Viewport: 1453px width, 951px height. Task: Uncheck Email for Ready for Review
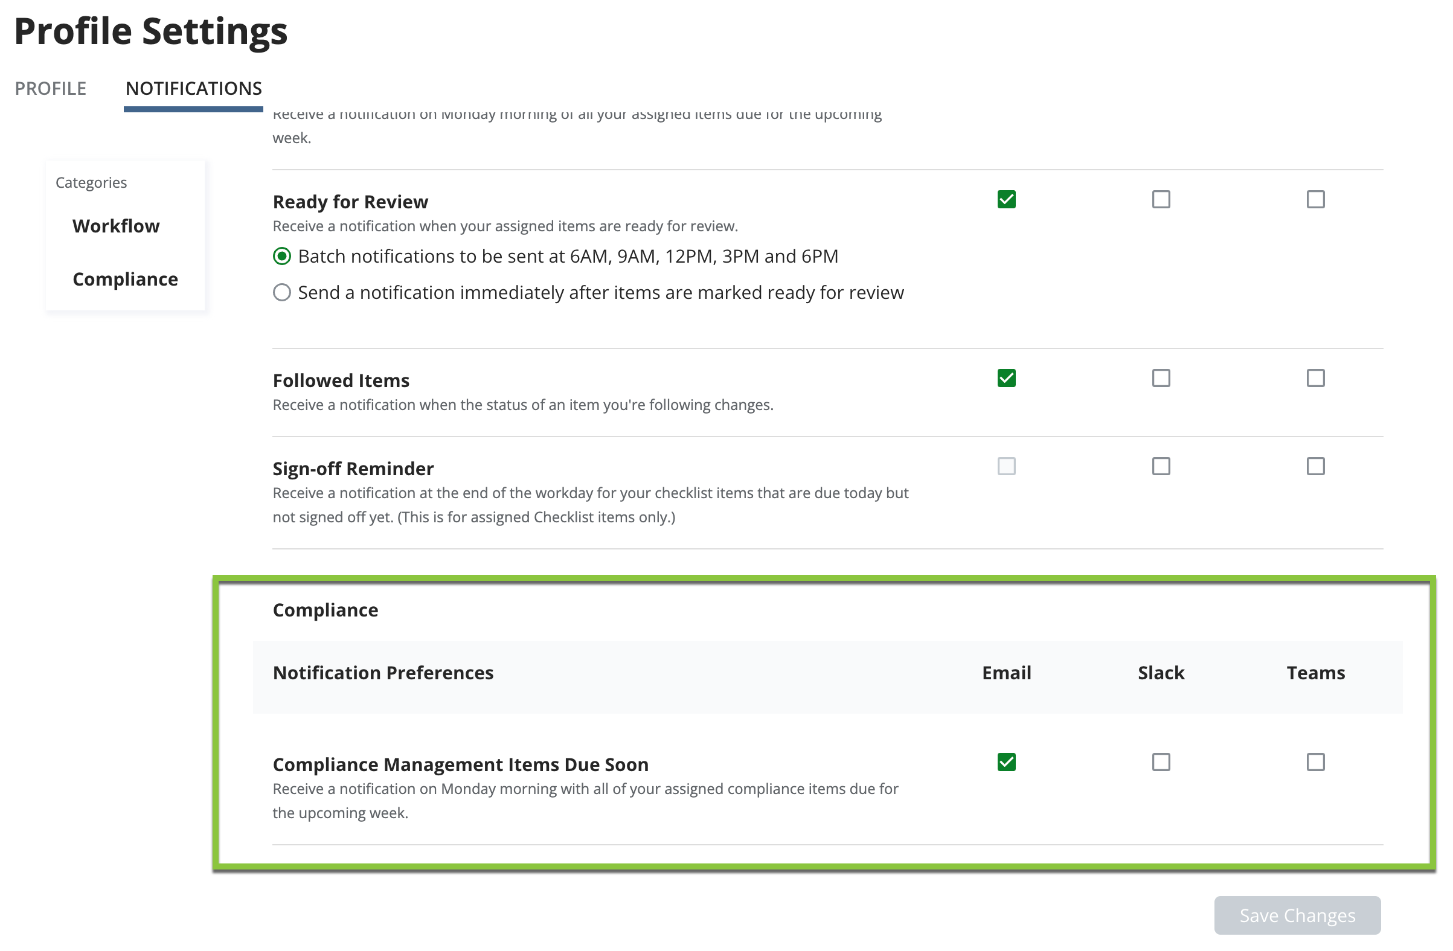click(1006, 200)
